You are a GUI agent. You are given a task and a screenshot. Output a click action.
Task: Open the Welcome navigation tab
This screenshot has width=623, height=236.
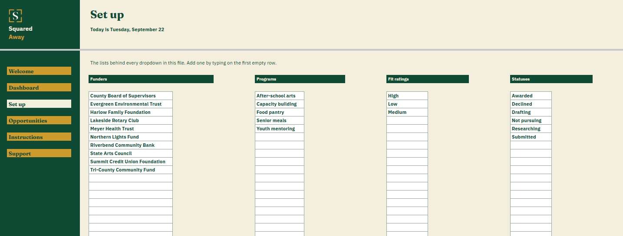[x=39, y=71]
